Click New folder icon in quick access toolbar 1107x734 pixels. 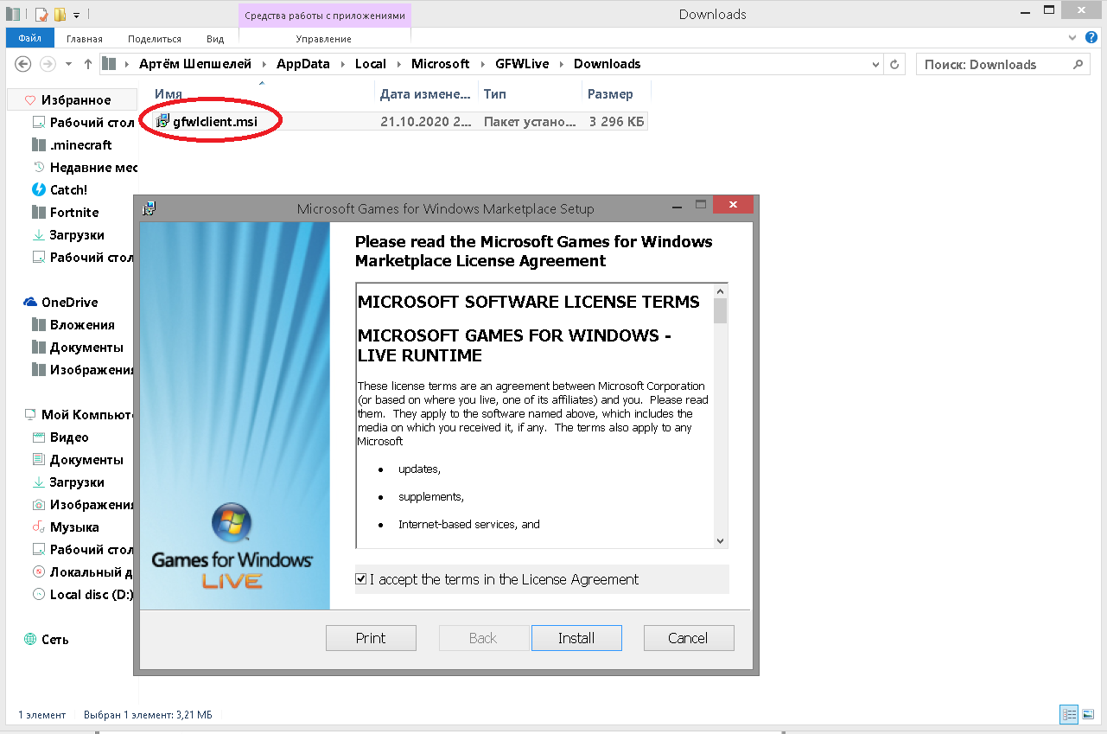point(59,14)
